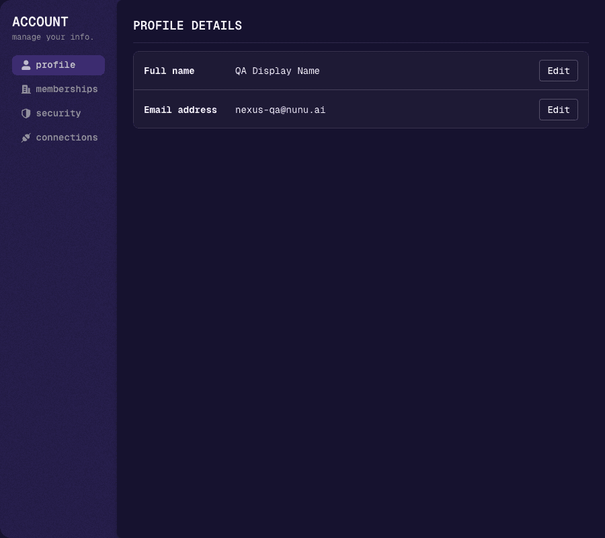Edit the Full name field
605x538 pixels.
click(x=559, y=71)
